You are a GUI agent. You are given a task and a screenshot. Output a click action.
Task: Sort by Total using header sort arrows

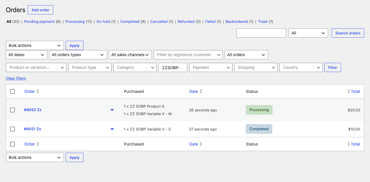[349, 91]
